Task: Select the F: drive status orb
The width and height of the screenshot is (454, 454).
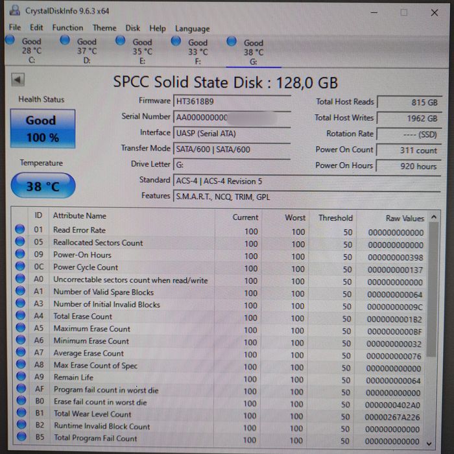Action: [176, 41]
